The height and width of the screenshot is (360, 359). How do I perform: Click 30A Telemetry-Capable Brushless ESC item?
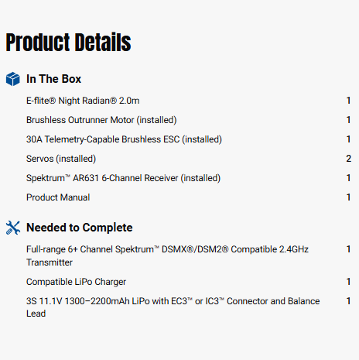(124, 139)
